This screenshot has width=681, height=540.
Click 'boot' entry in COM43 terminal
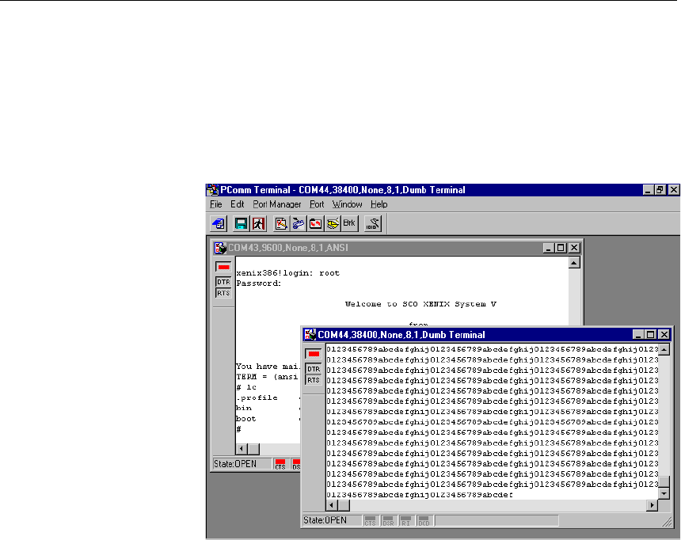245,419
